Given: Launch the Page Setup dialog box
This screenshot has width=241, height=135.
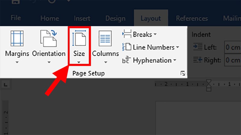Looking at the screenshot, I should point(183,73).
